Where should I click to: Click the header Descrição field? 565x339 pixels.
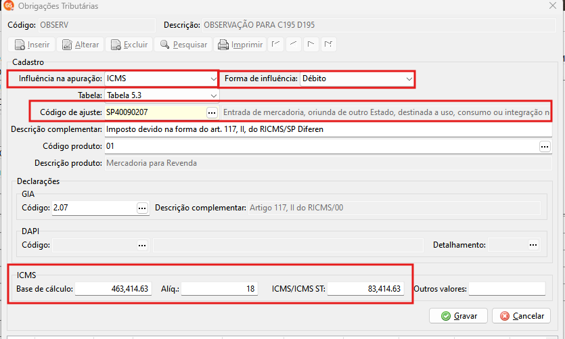tap(379, 25)
